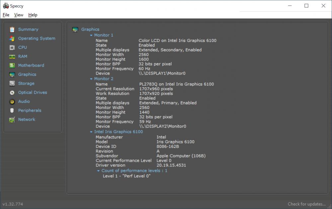Go to Network section

coord(27,119)
